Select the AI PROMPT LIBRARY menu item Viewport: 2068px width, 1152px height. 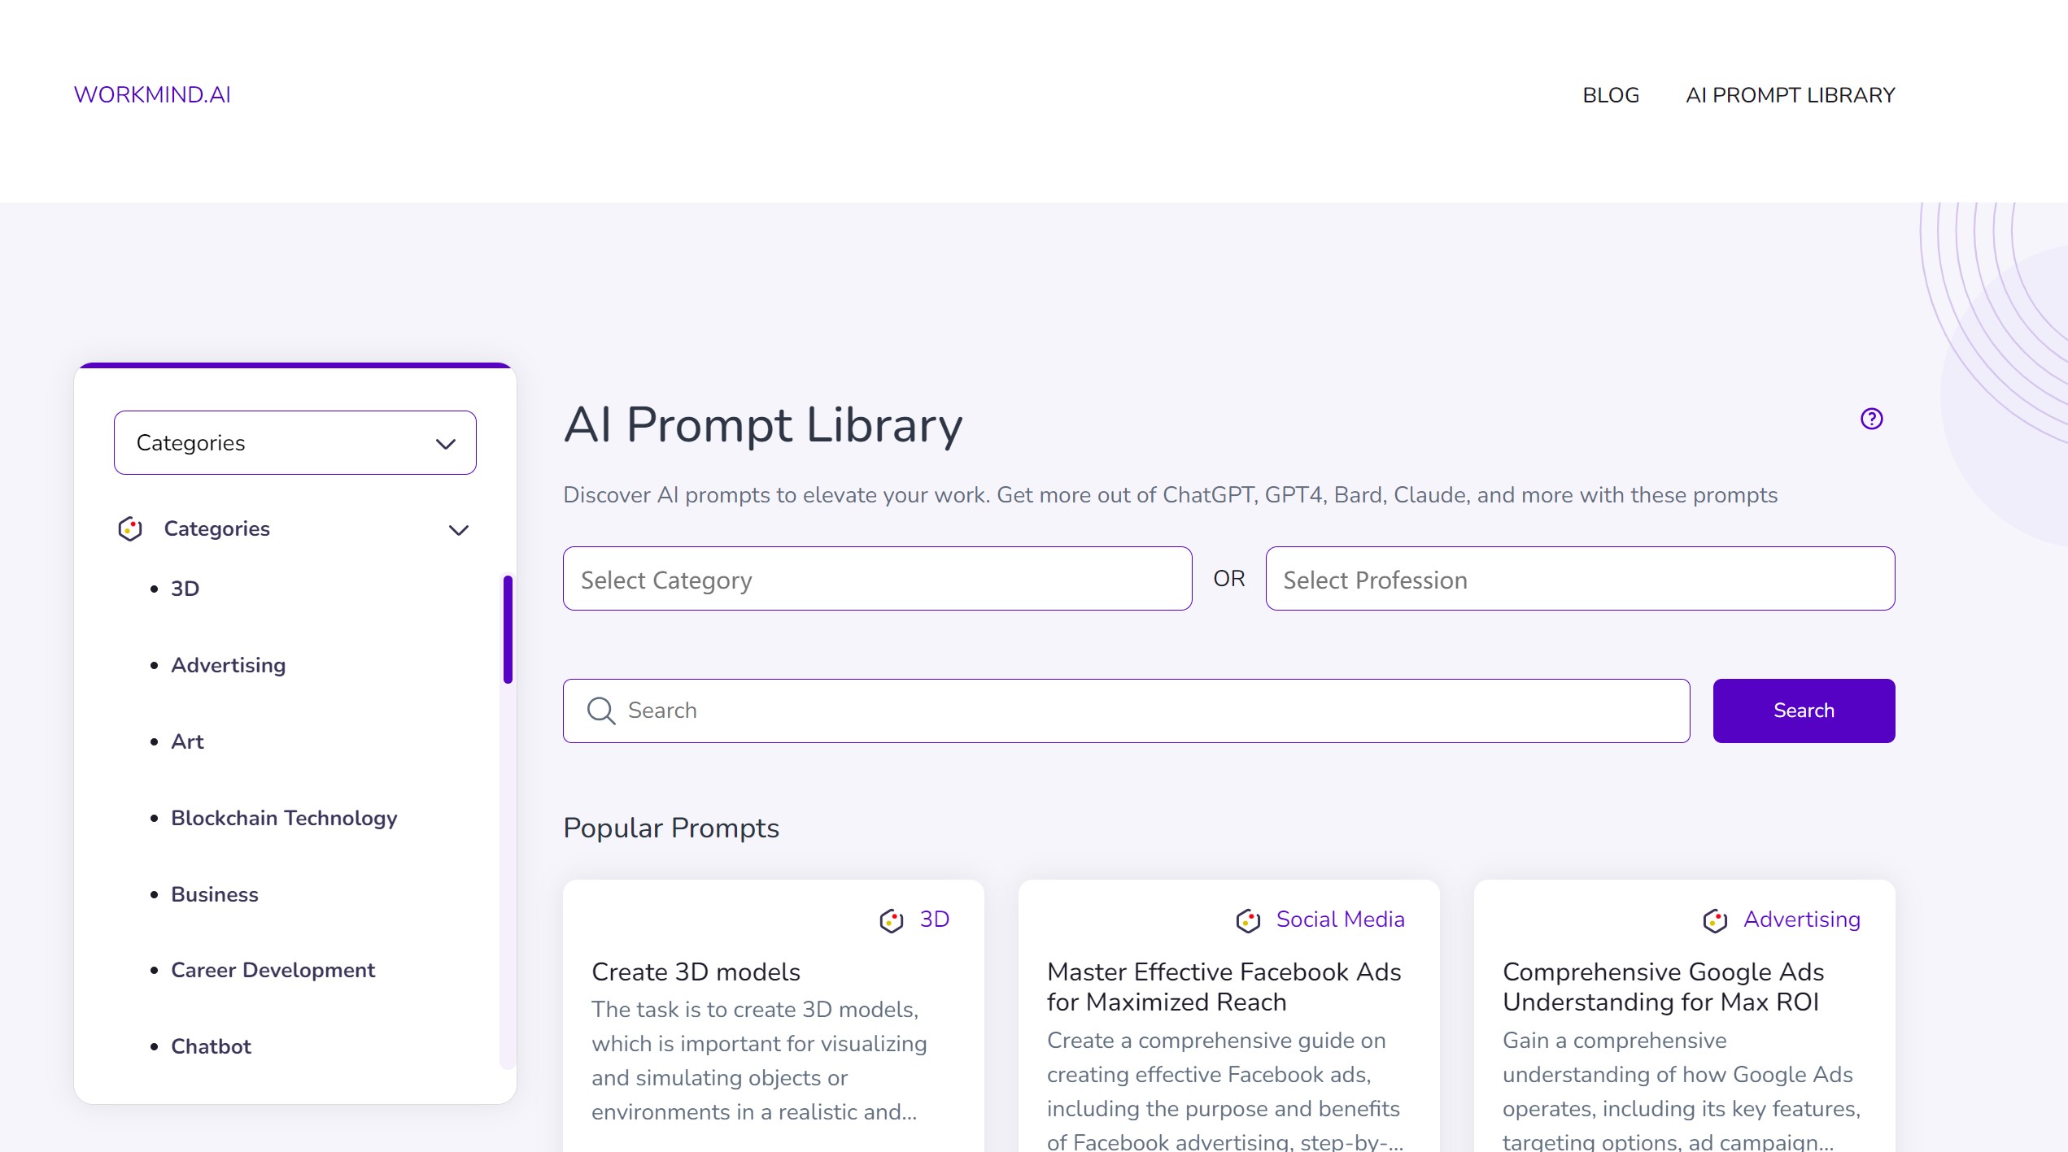[x=1790, y=95]
